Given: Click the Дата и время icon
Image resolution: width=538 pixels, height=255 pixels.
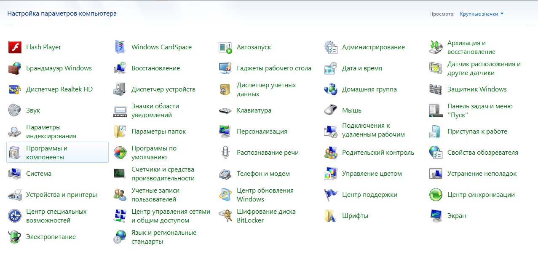Looking at the screenshot, I should click(331, 68).
